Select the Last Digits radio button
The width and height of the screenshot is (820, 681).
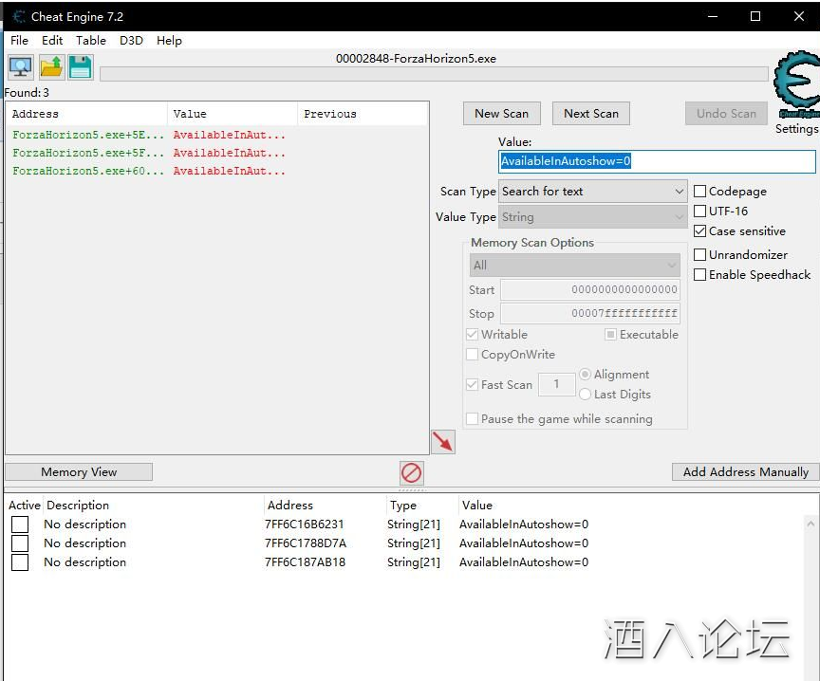pyautogui.click(x=586, y=395)
